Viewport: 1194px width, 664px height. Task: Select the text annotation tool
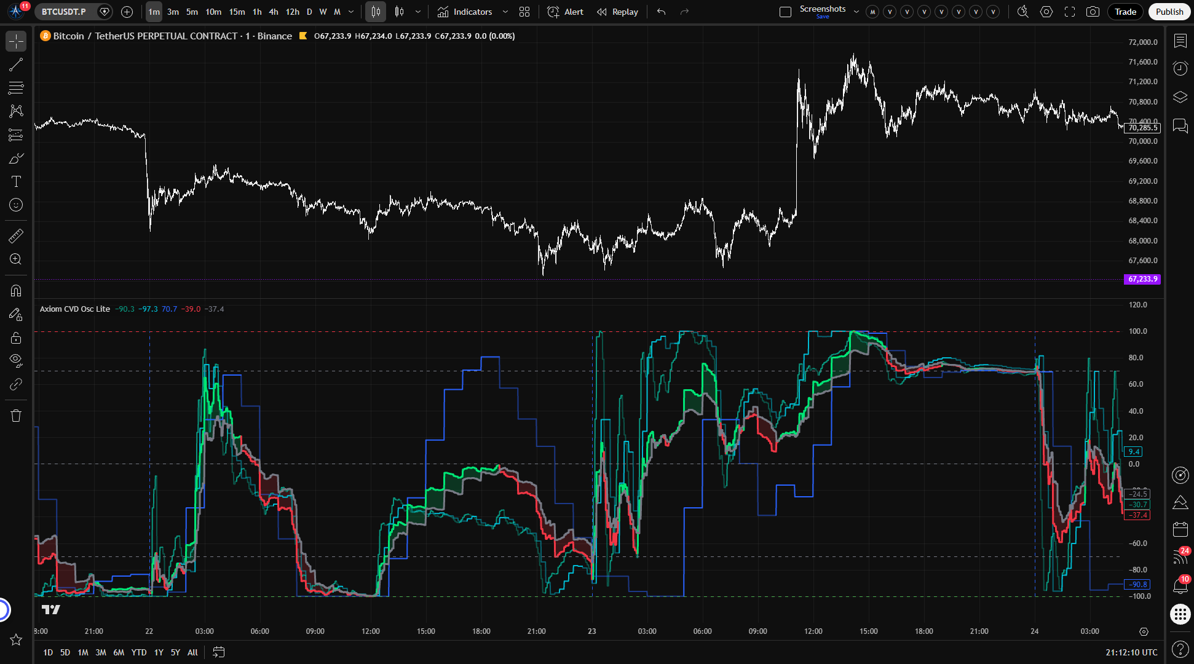16,181
